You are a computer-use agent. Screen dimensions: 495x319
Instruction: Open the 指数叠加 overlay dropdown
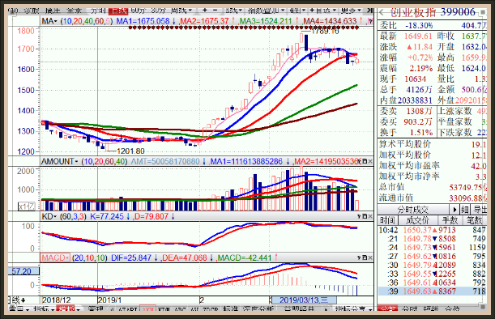tap(266, 11)
